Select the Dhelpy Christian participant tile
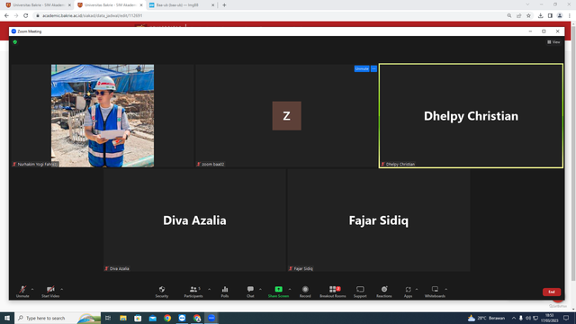This screenshot has height=324, width=576. [x=471, y=116]
